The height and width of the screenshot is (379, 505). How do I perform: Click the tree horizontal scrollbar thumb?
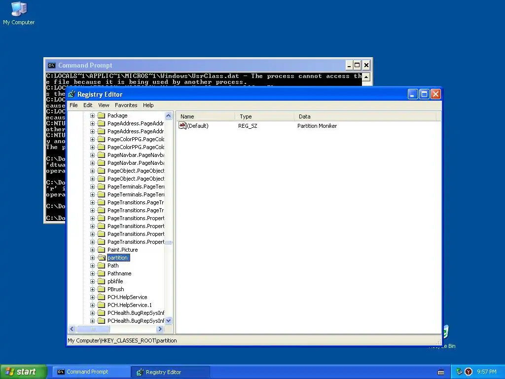click(x=93, y=329)
